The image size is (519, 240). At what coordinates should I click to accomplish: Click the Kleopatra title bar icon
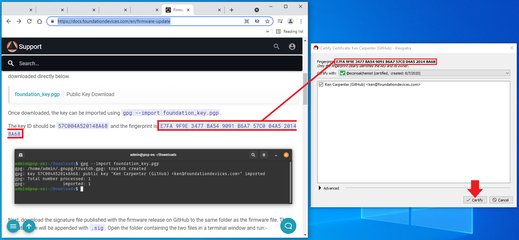(316, 48)
